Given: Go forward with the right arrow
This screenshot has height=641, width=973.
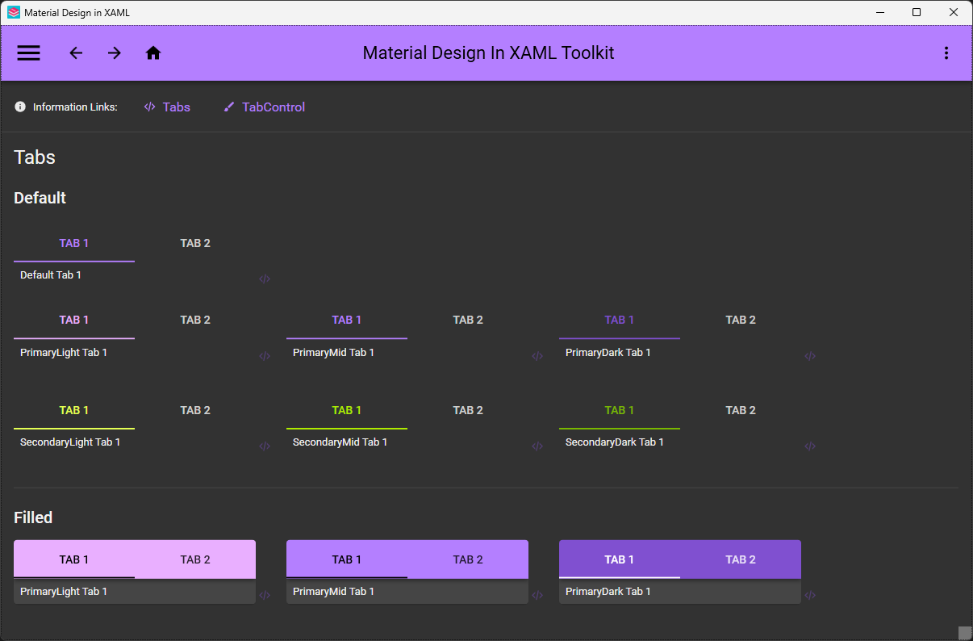Looking at the screenshot, I should (x=115, y=53).
